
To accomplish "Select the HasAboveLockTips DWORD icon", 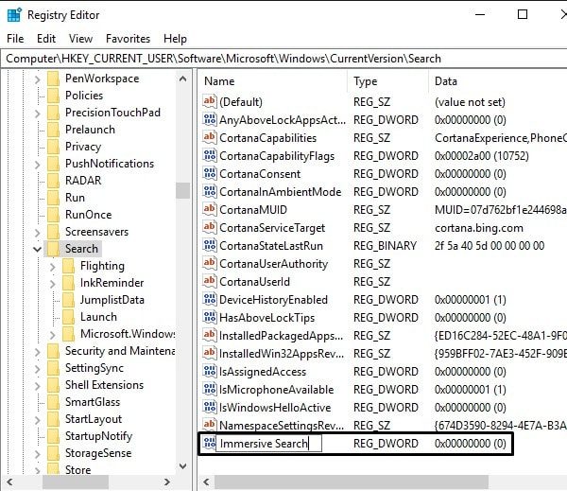I will 210,317.
